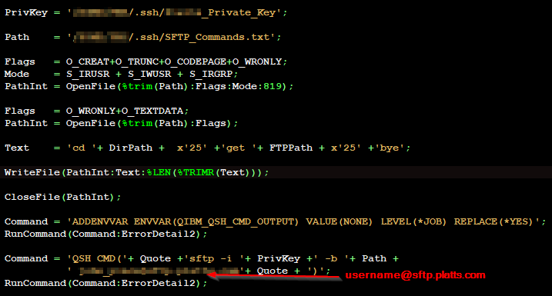This screenshot has height=296, width=552.
Task: Click the Text variable assignment line
Action: [x=207, y=148]
